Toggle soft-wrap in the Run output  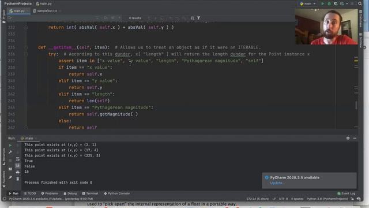[x=18, y=159]
